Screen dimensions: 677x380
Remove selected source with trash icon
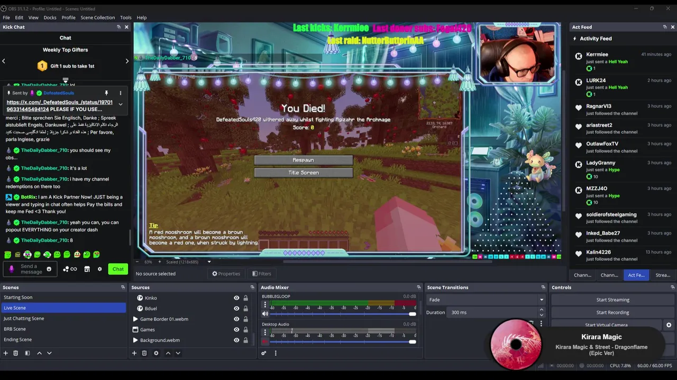(x=144, y=353)
